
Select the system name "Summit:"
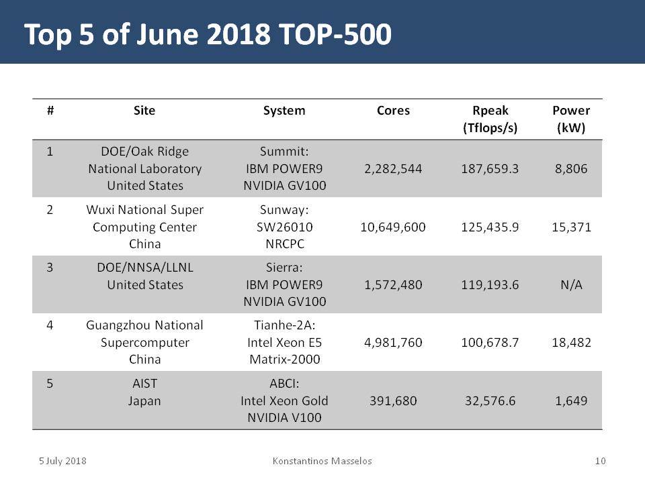click(x=284, y=152)
